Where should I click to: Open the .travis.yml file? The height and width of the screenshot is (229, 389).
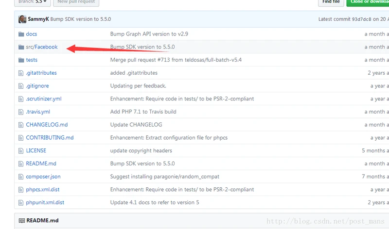38,112
